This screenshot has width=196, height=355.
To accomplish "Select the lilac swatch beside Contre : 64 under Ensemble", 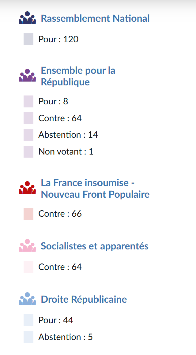I will [28, 118].
